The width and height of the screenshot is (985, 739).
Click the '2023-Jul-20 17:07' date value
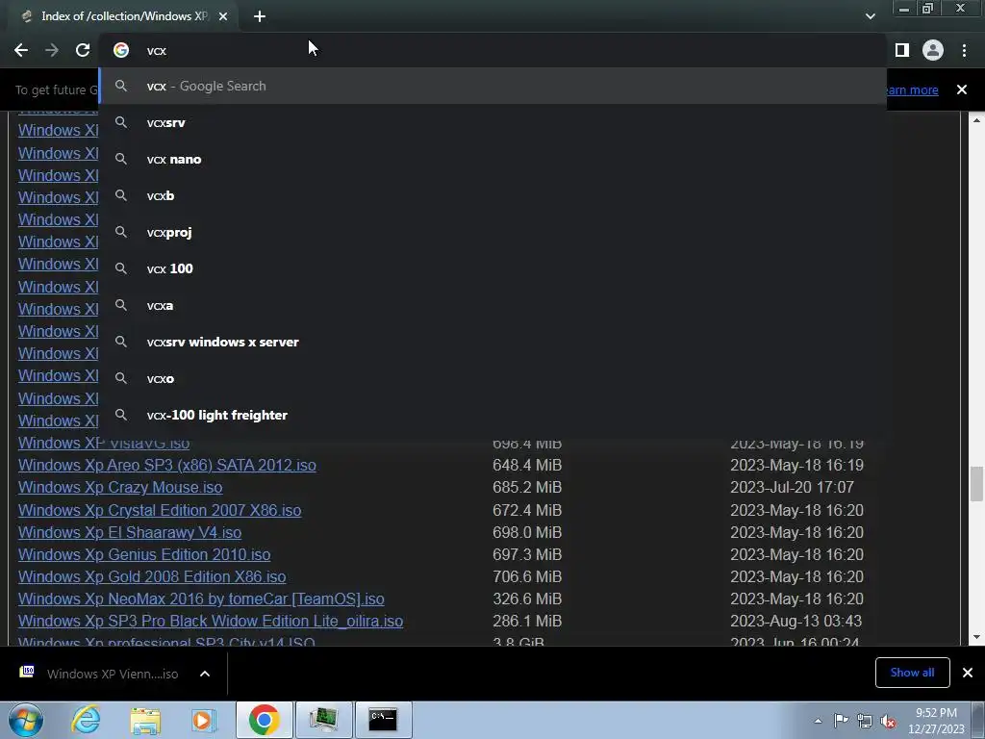[x=792, y=487]
